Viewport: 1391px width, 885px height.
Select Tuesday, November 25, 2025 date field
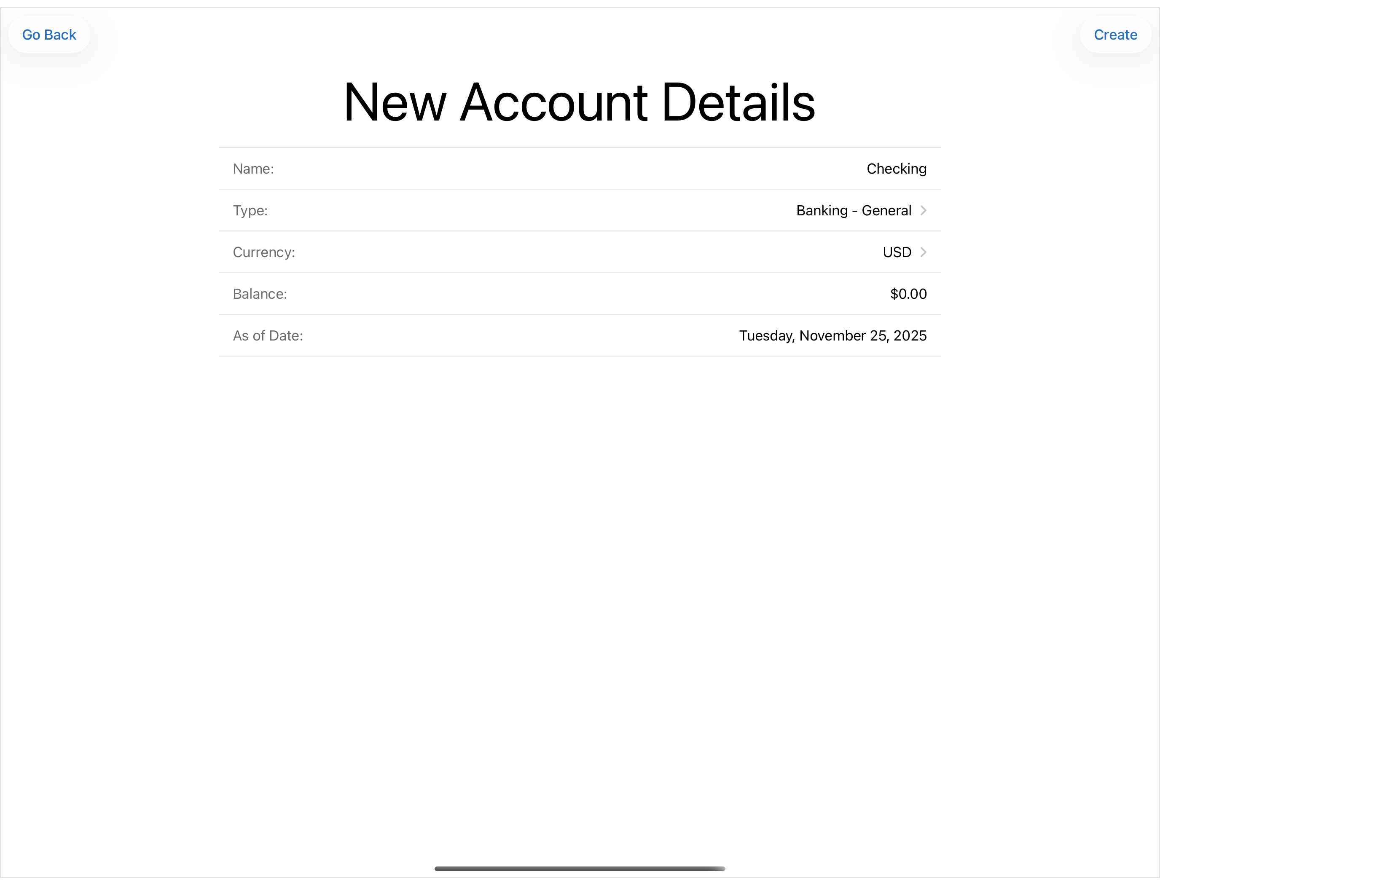[832, 335]
